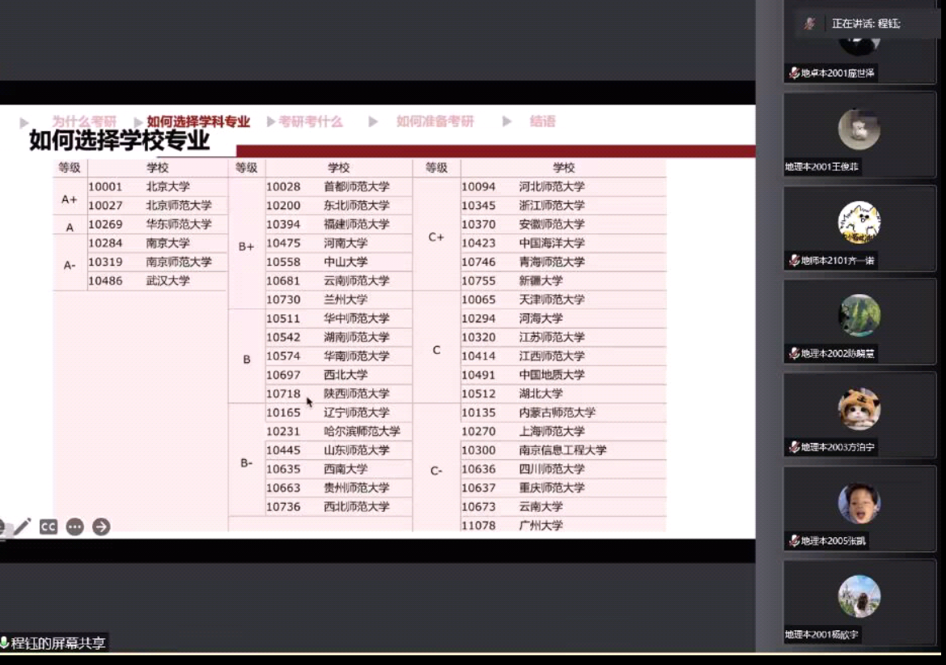Click the 南京信息工程大学 cell
Image resolution: width=946 pixels, height=665 pixels.
[563, 450]
